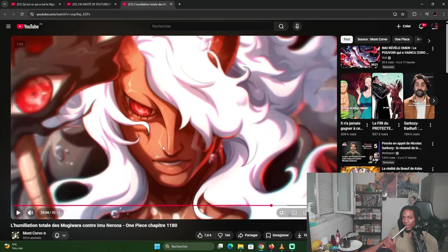Click the search magnifier button beside Rechercher
The image size is (448, 252).
(281, 26)
